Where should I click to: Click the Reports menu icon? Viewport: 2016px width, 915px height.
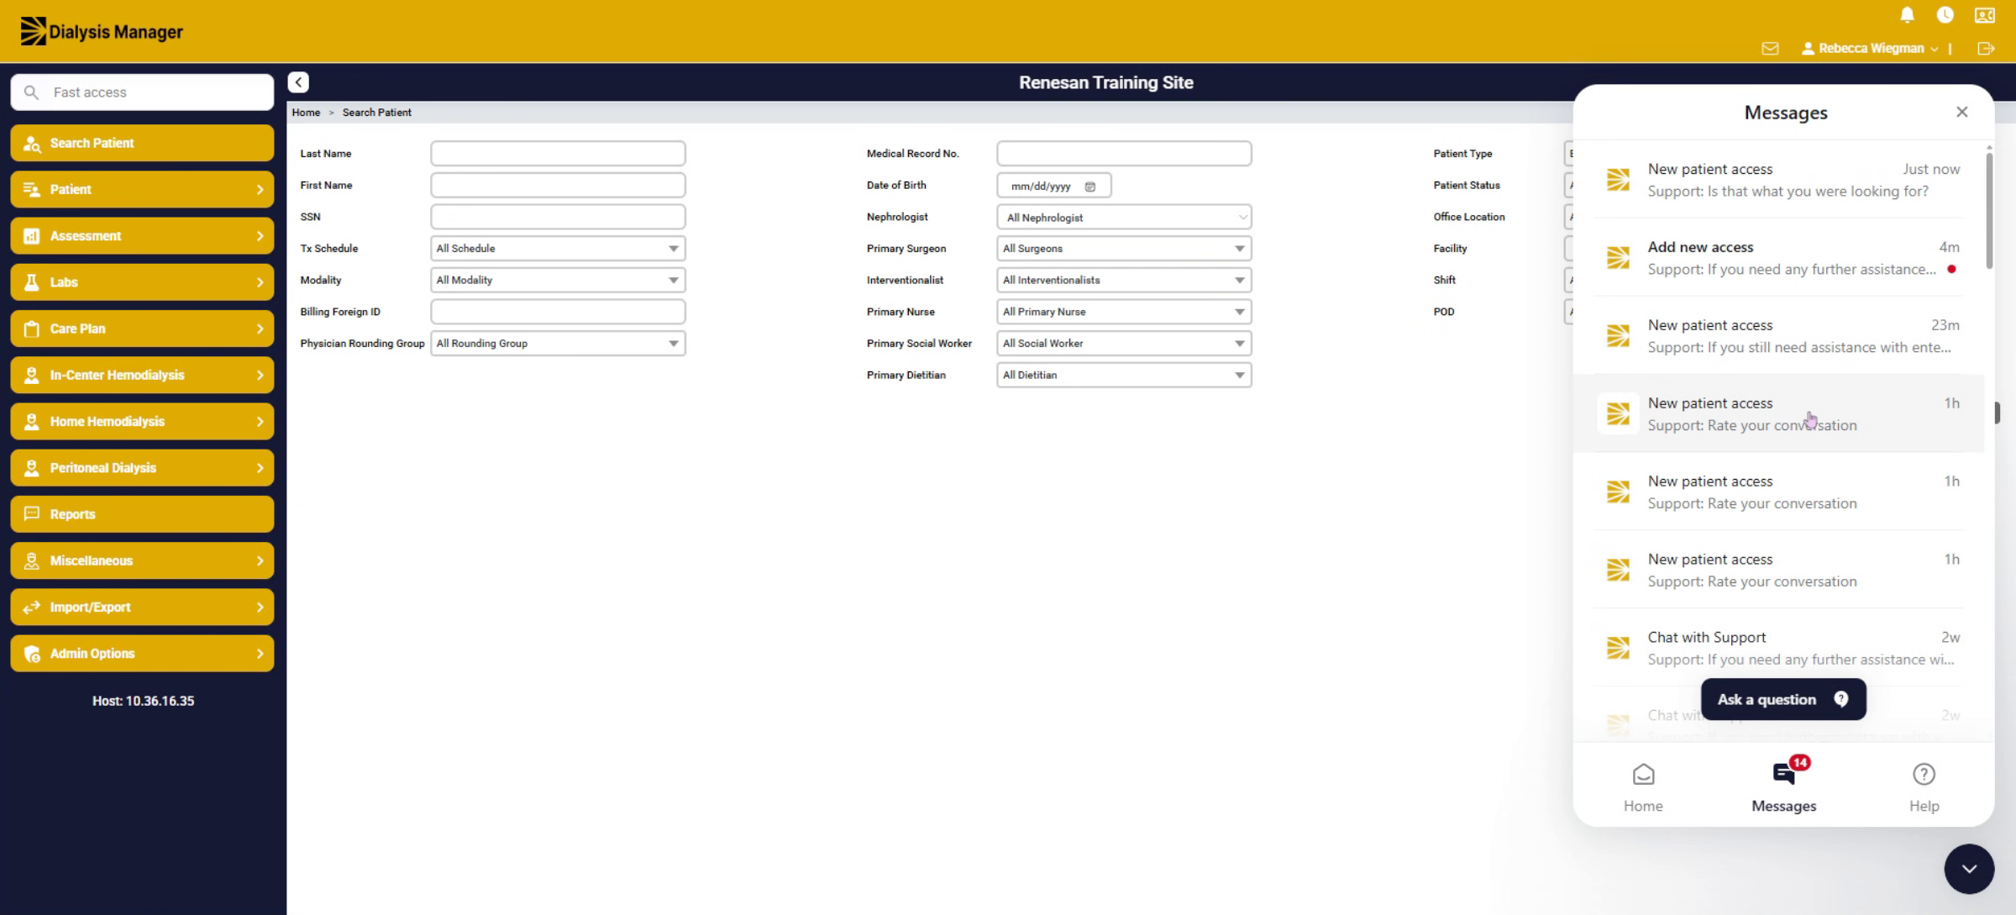click(x=32, y=513)
